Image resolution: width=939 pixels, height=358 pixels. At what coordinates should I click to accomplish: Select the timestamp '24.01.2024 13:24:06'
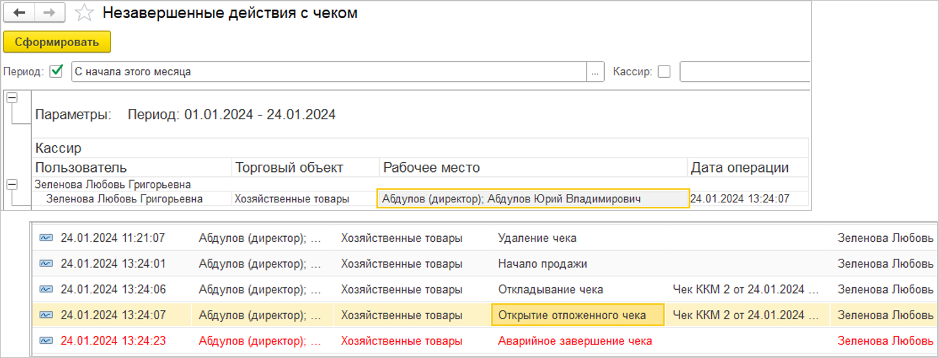pos(113,289)
